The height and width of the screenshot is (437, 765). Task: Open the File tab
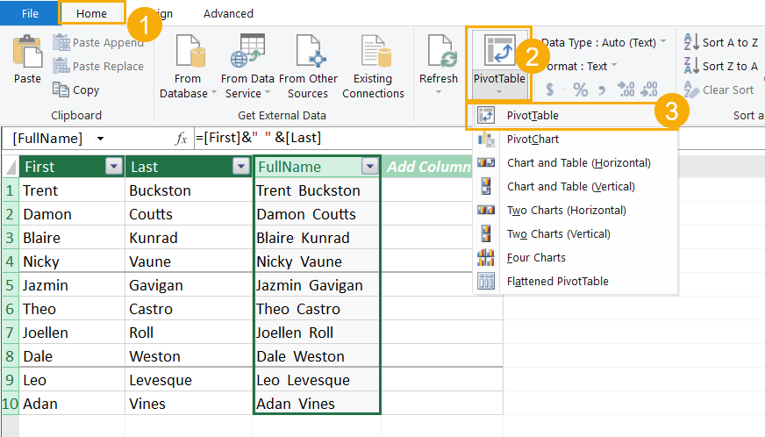(30, 13)
